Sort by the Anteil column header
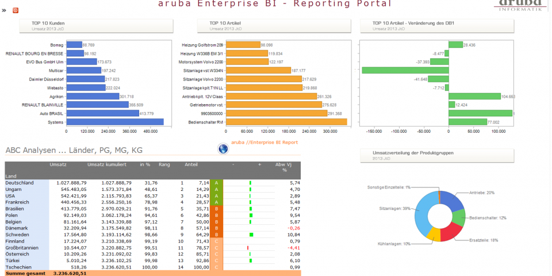Screen dimensions: 552x276 tap(191, 164)
